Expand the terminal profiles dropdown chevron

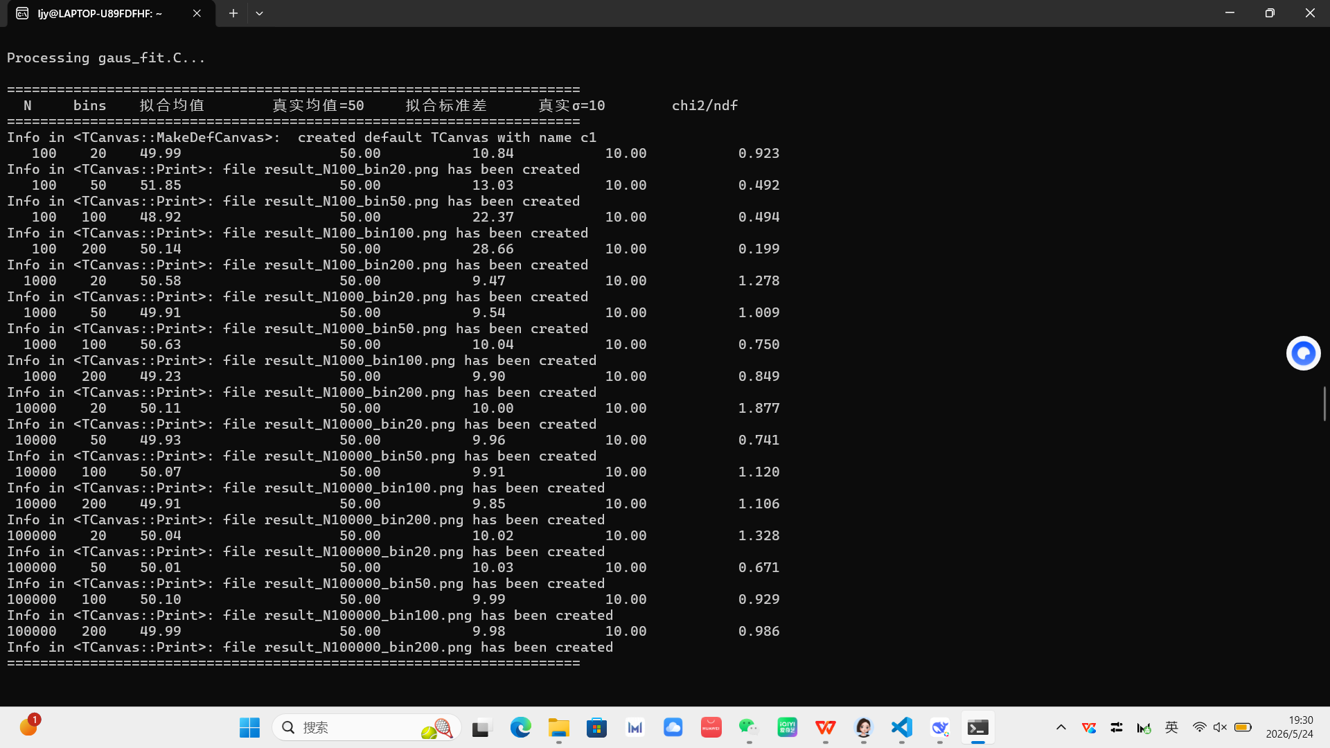pyautogui.click(x=259, y=13)
